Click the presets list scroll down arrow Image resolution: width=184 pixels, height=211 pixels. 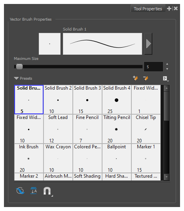pos(167,177)
